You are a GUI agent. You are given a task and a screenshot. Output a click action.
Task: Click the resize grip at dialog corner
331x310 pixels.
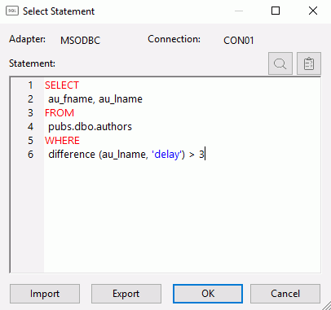pyautogui.click(x=327, y=306)
